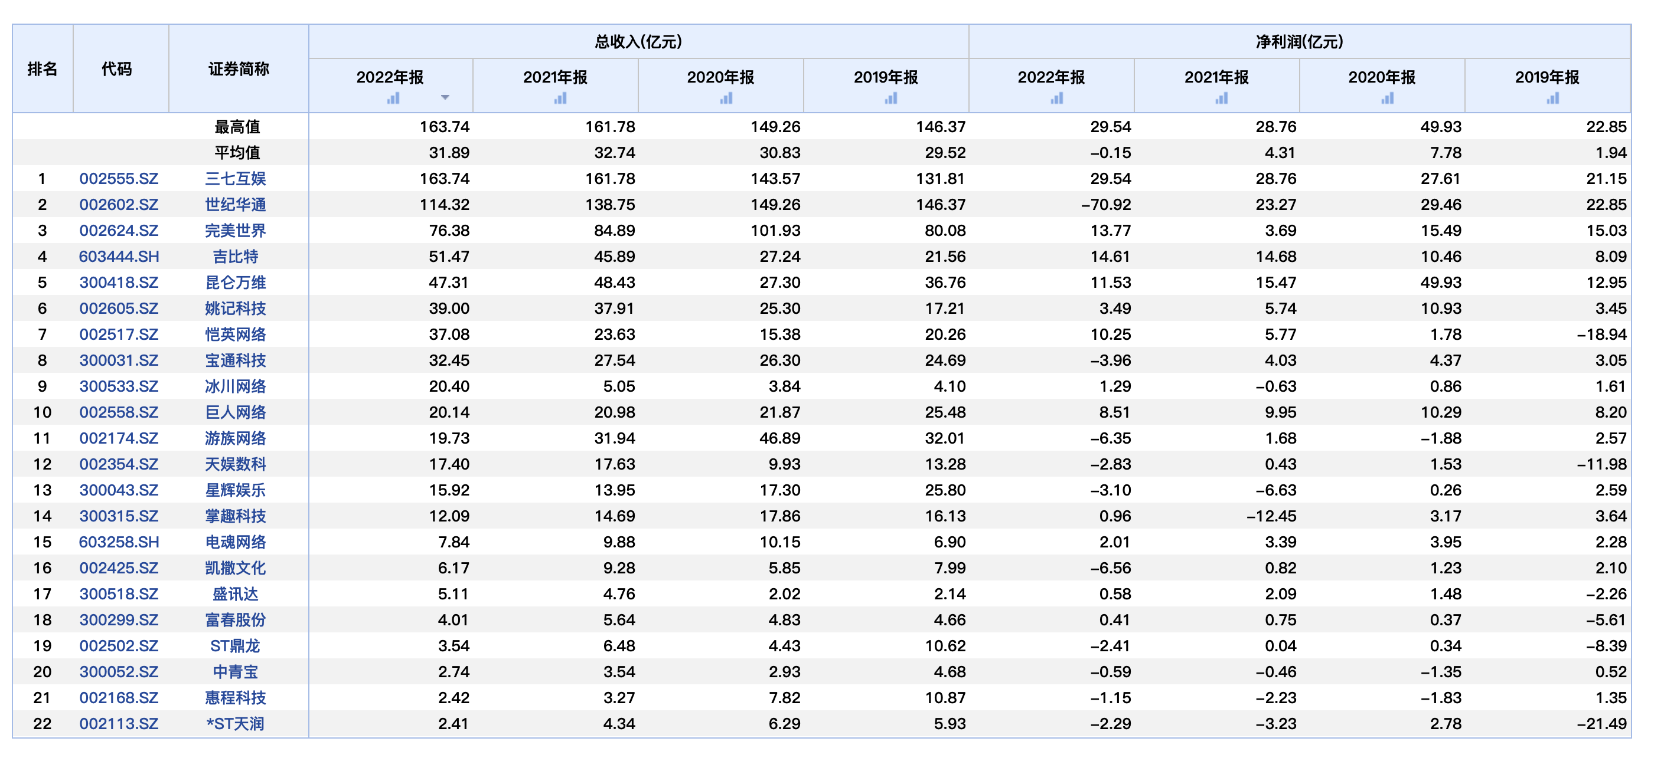Click chart icon under 总收入 2021年报
This screenshot has width=1664, height=761.
tap(560, 98)
